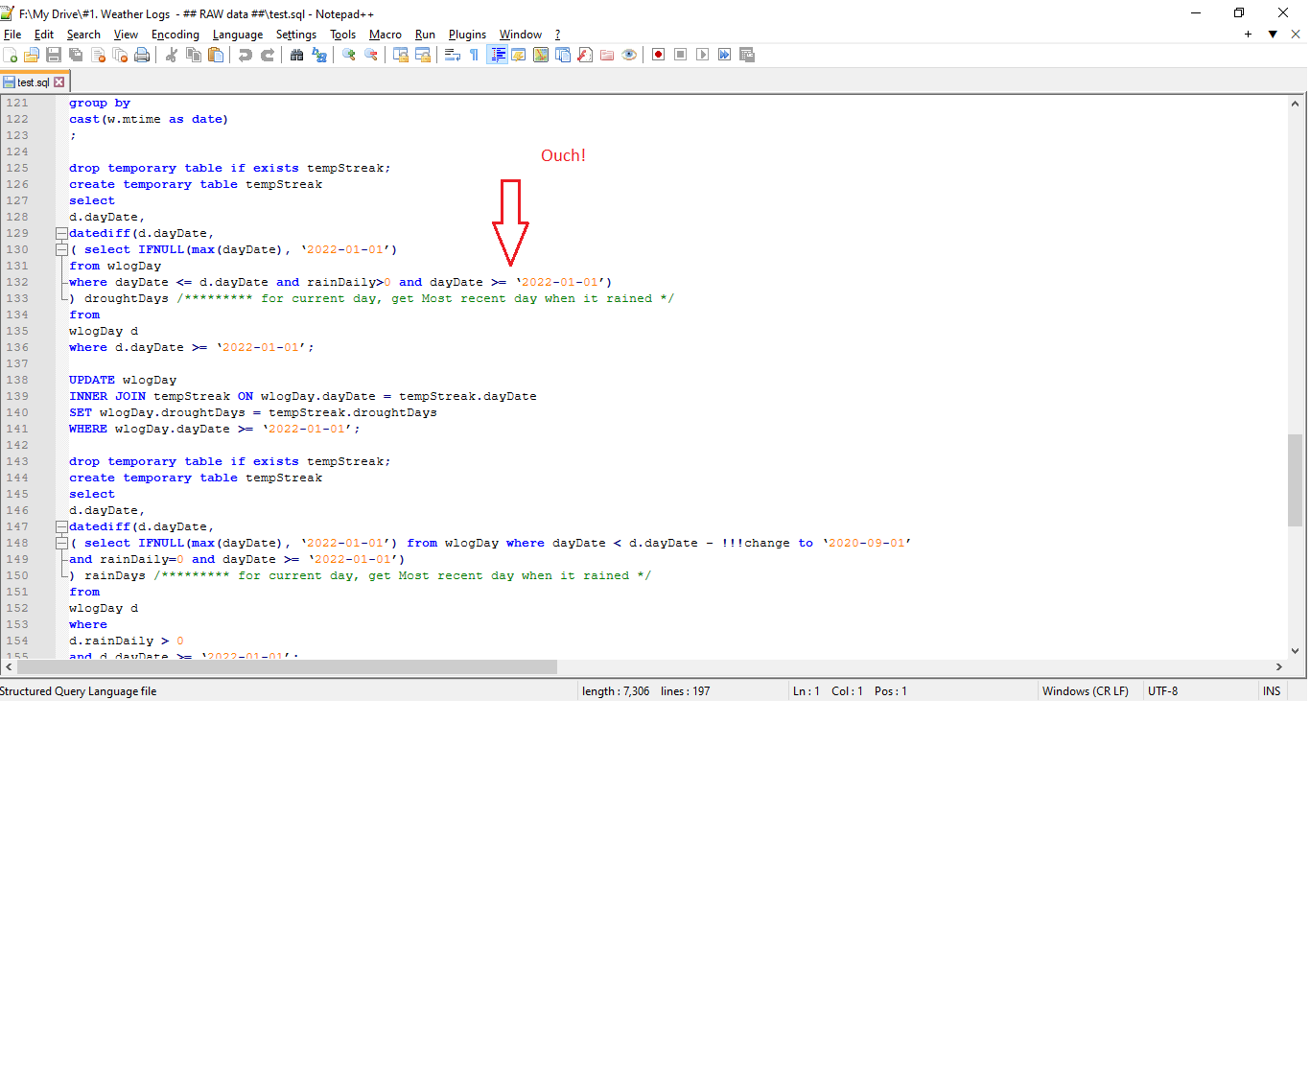The height and width of the screenshot is (1073, 1310).
Task: Open Find with the binoculars icon
Action: pos(297,55)
